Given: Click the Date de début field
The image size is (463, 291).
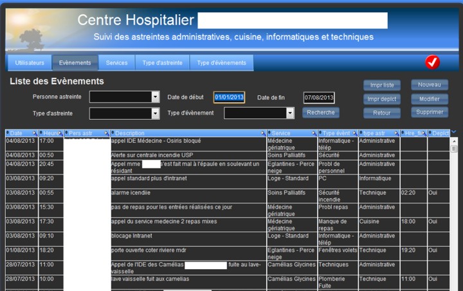Looking at the screenshot, I should pos(229,97).
